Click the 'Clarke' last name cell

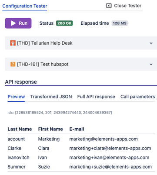pyautogui.click(x=14, y=148)
